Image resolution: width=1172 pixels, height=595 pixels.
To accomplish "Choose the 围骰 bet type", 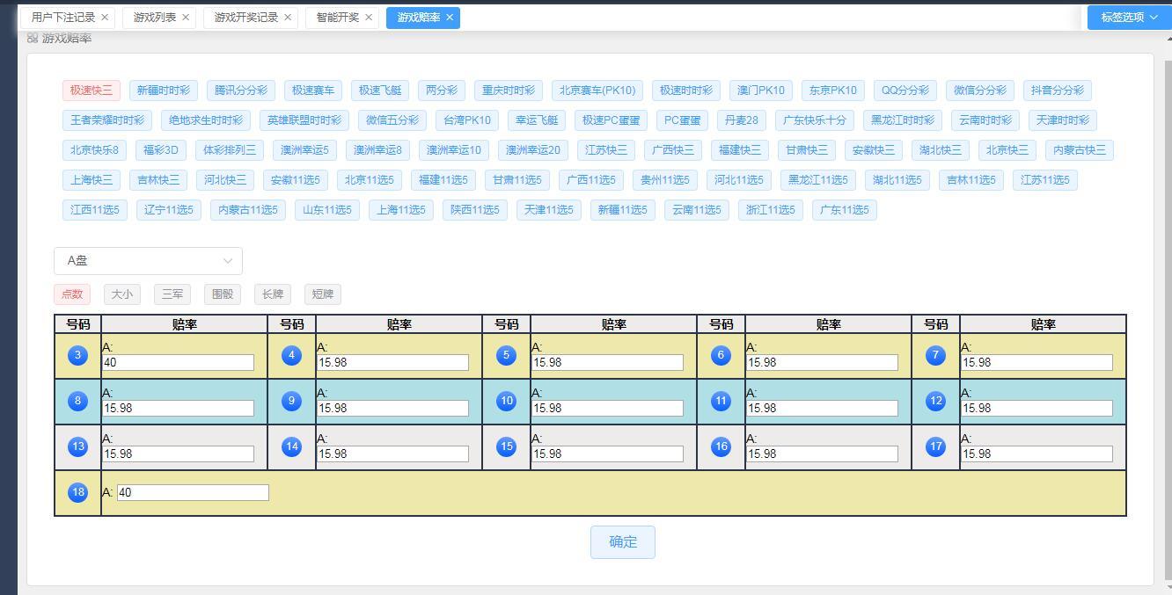I will point(223,294).
